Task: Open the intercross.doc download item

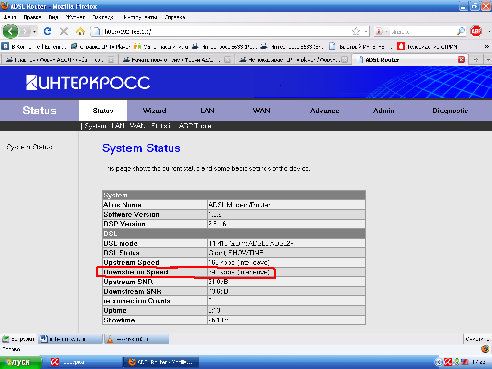Action: 70,339
